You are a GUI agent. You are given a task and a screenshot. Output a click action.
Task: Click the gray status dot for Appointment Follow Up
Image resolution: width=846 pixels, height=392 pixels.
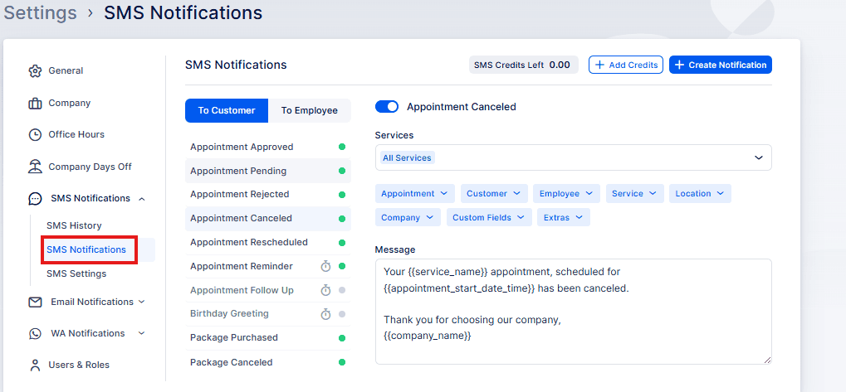[341, 290]
